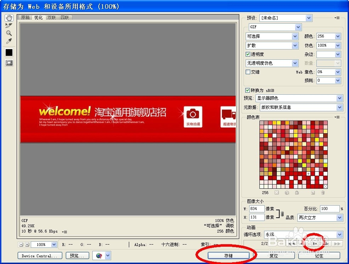The width and height of the screenshot is (349, 264).
Task: Switch to the 原稿 tab
Action: (25, 18)
